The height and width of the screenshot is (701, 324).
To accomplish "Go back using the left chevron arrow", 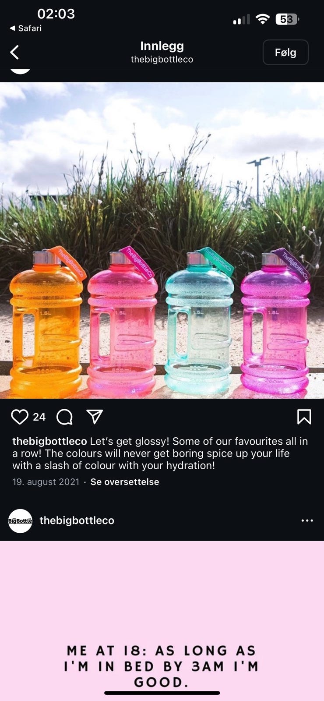I will click(14, 52).
